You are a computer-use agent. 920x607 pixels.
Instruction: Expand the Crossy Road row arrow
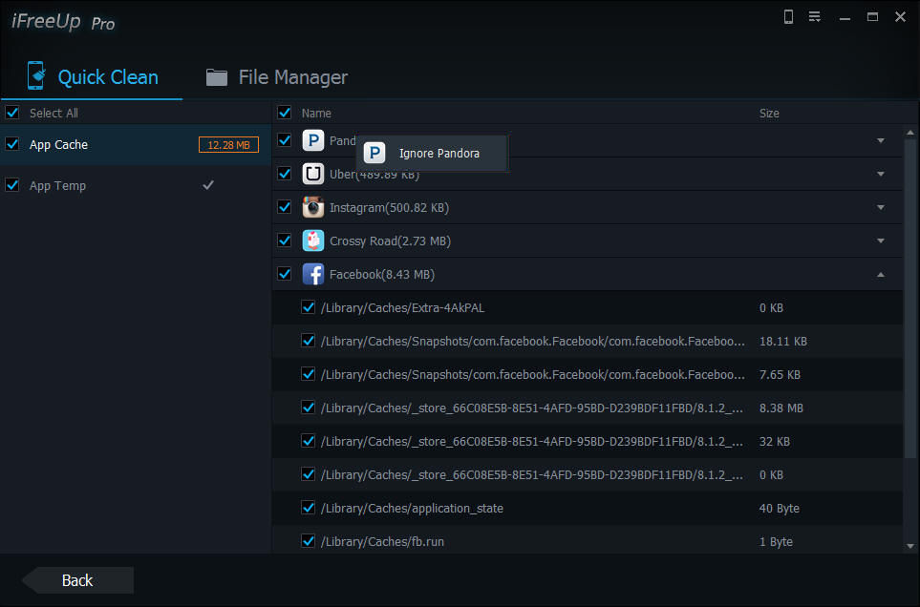pos(881,241)
